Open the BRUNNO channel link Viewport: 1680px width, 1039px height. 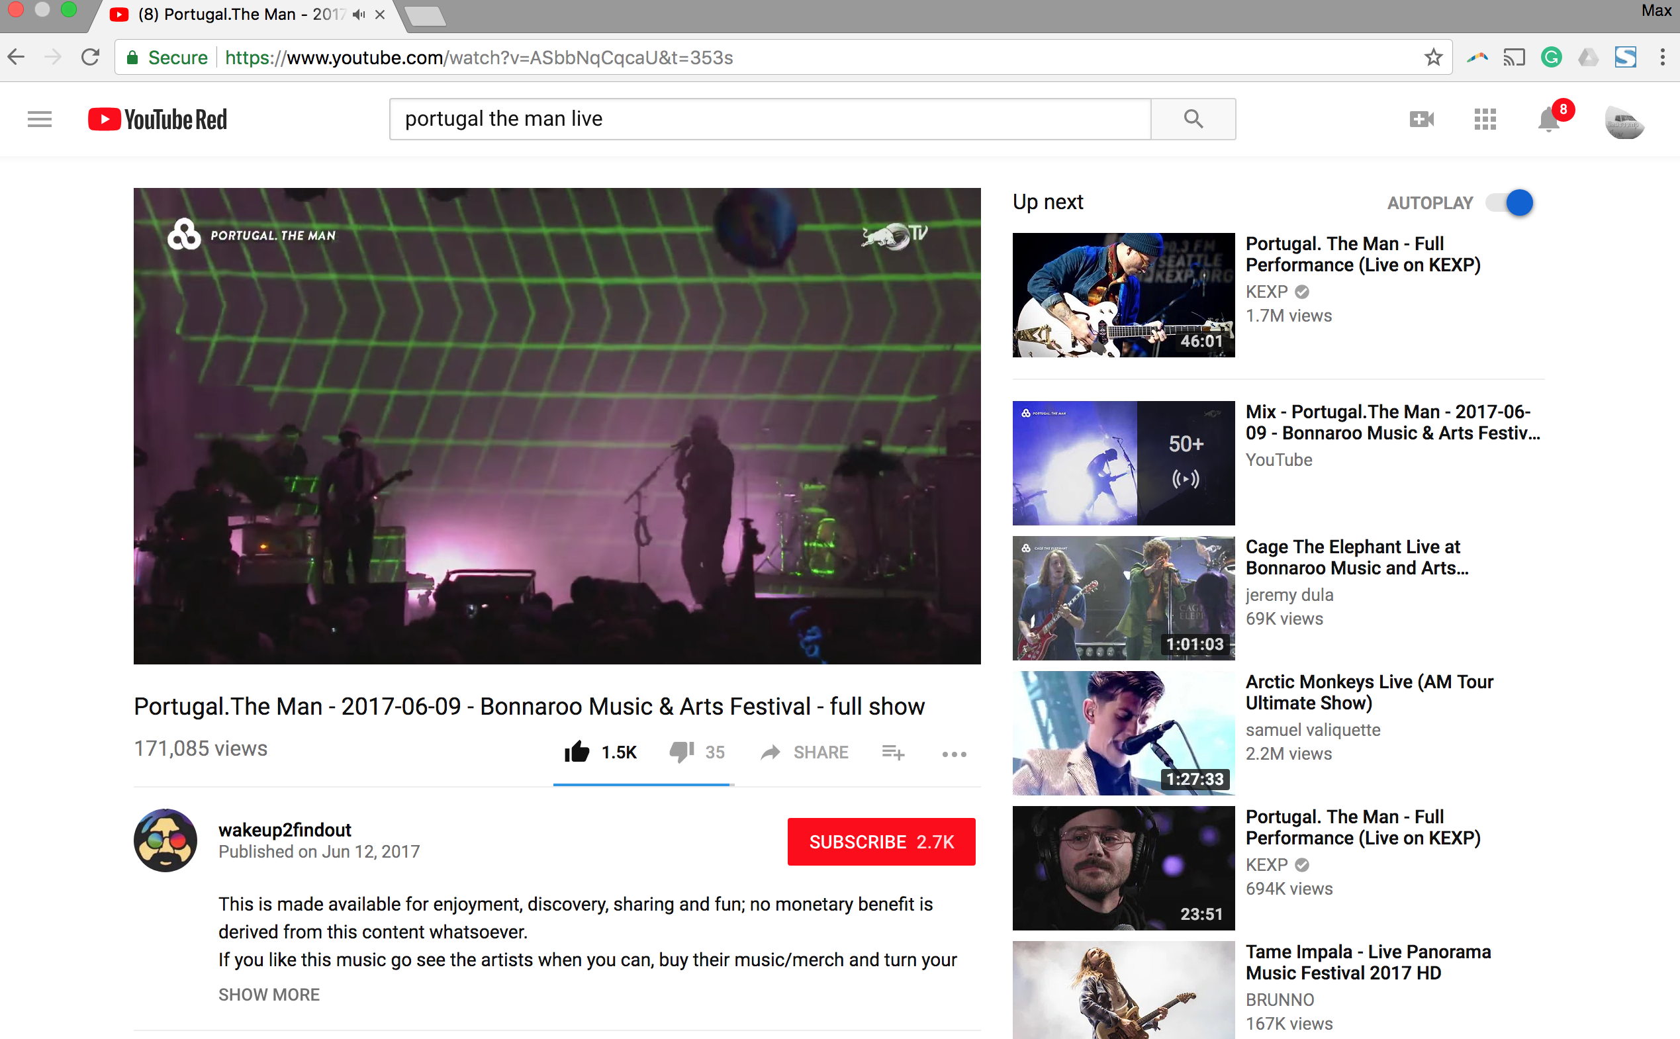click(1280, 1000)
